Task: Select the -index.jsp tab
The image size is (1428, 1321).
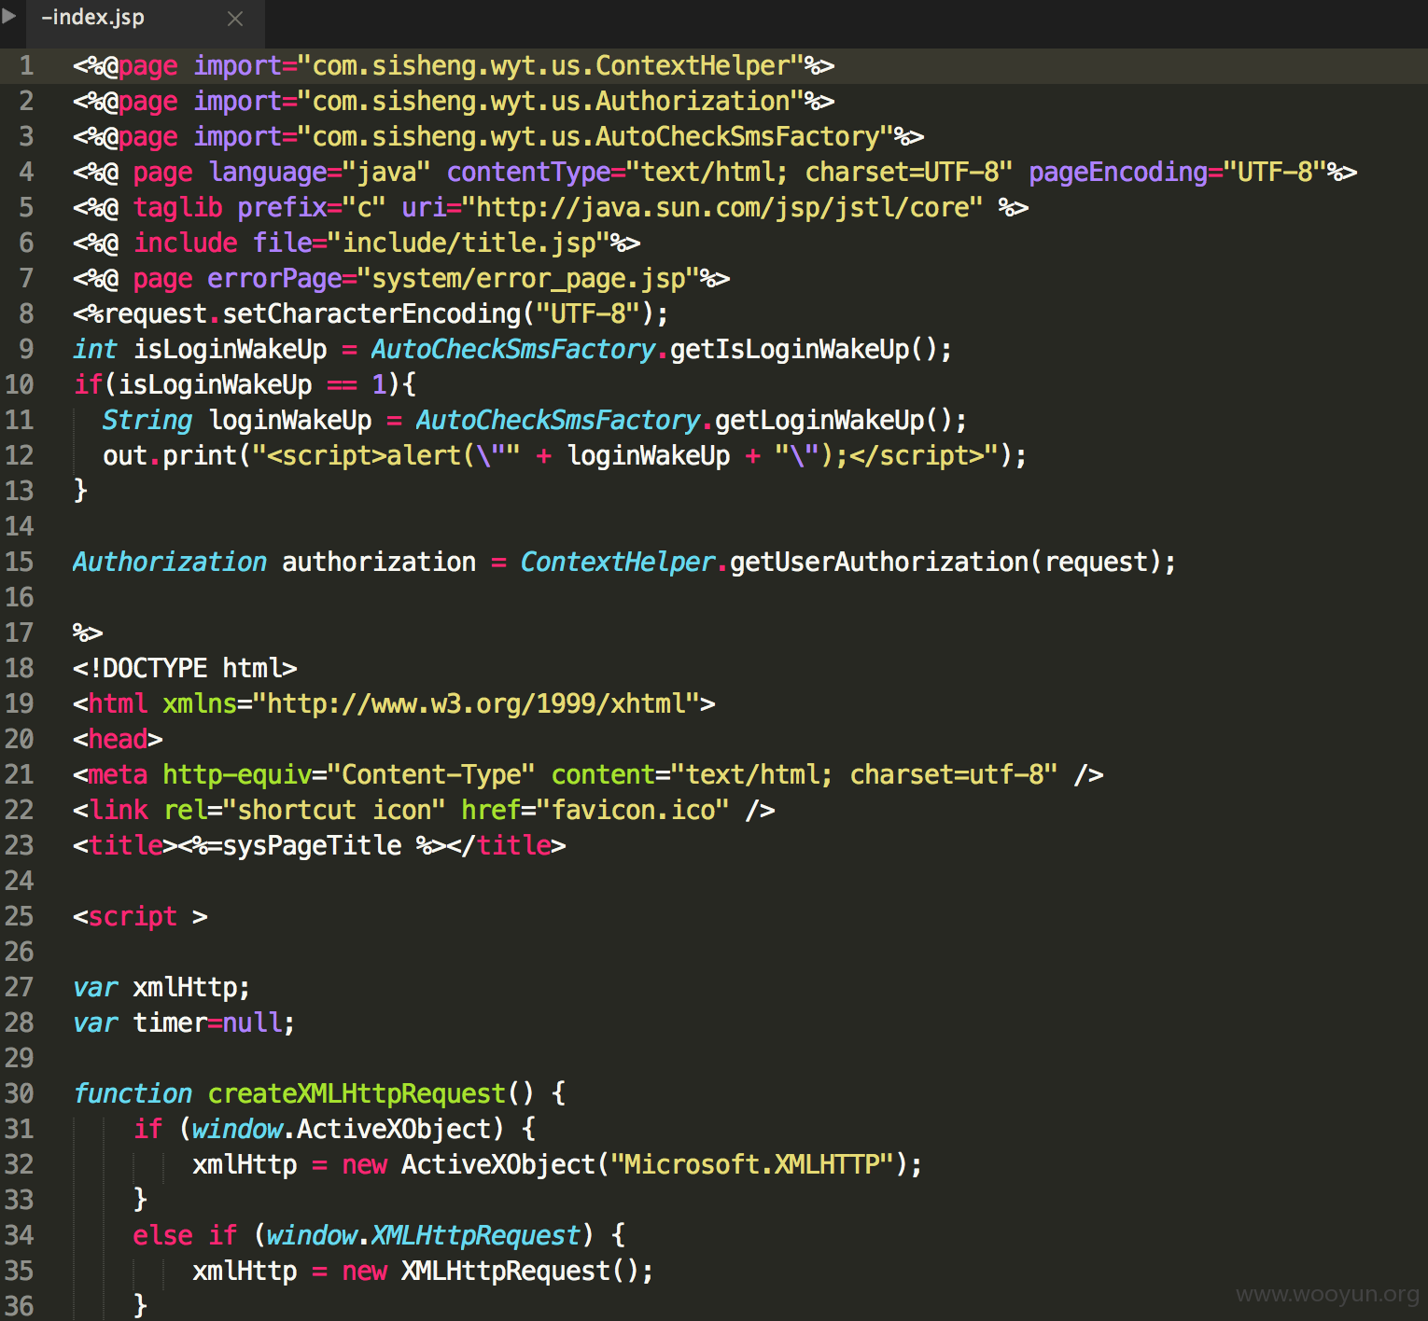Action: 145,23
